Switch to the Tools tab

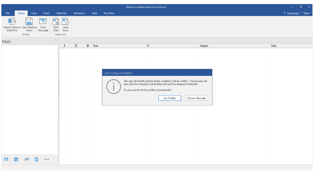click(46, 13)
